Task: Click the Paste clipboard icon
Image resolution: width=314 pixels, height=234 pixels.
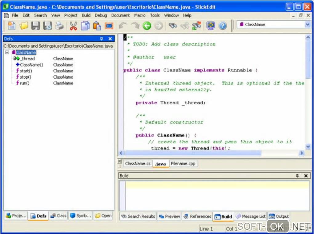Action: (x=97, y=26)
